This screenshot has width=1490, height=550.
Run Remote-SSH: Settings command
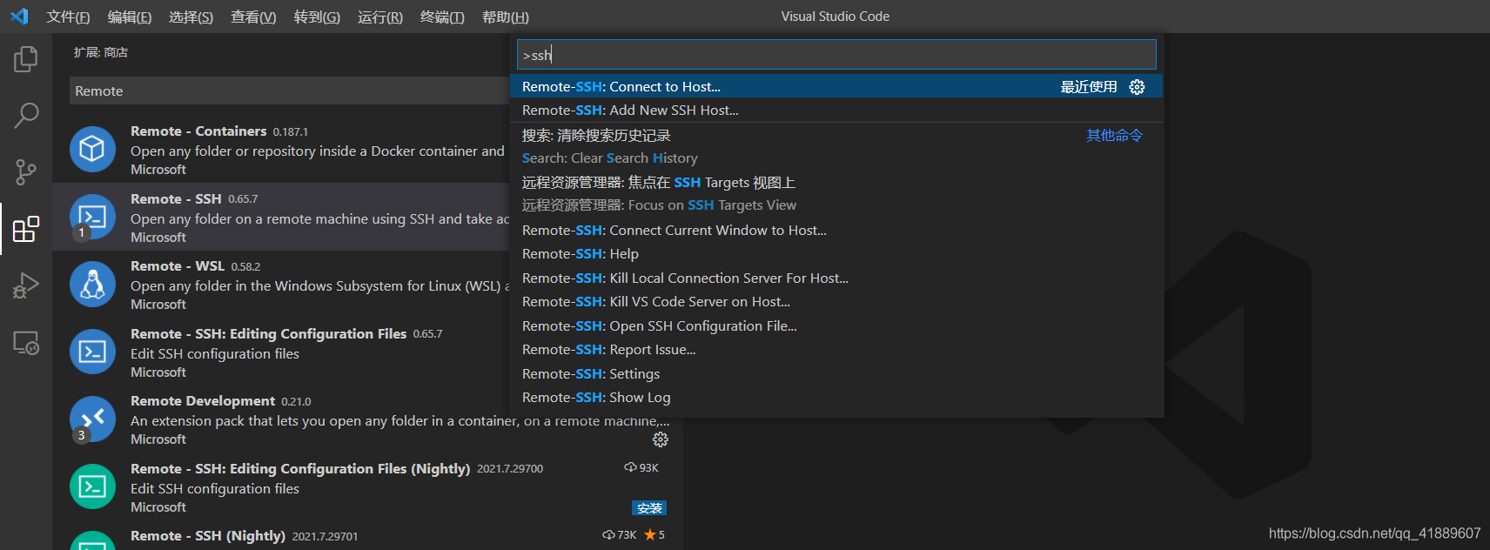836,373
